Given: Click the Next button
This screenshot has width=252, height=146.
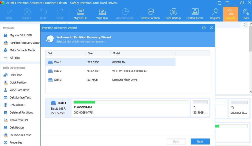Looking at the screenshot, I should (200, 141).
